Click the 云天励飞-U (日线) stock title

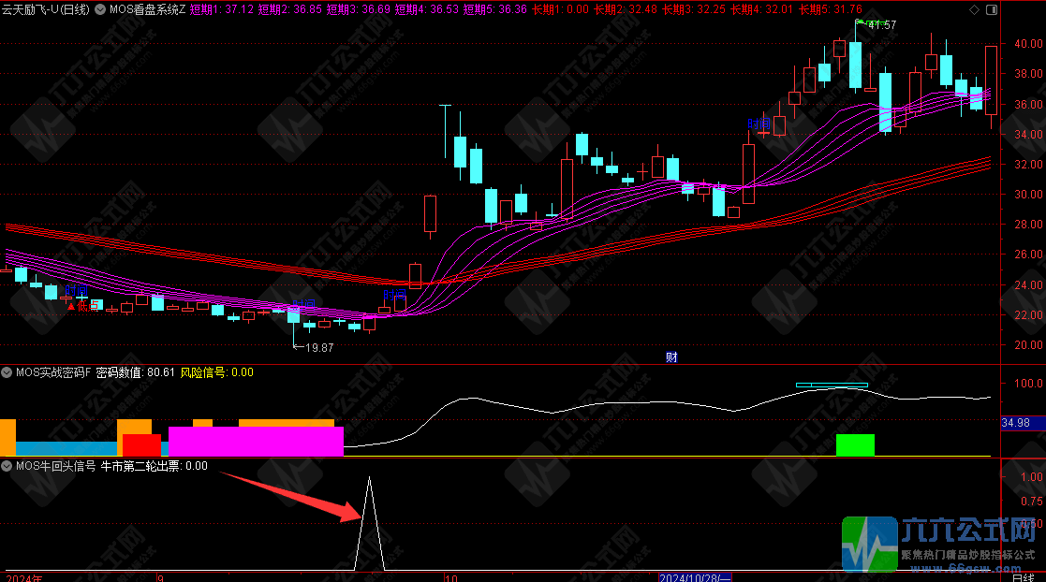(x=46, y=9)
